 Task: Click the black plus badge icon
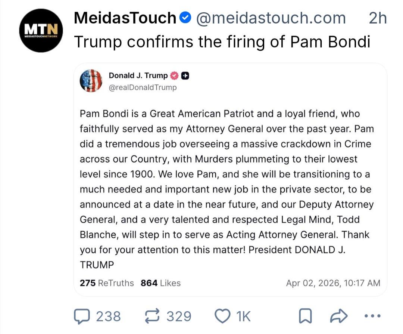point(185,76)
